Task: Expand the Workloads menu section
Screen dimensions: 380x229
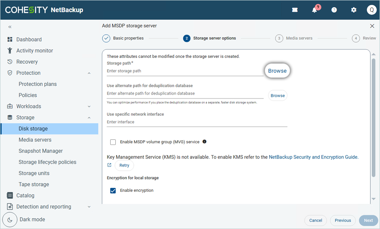Action: pos(89,106)
